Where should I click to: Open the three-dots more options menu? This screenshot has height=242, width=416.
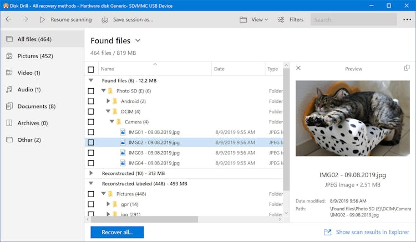[x=407, y=19]
